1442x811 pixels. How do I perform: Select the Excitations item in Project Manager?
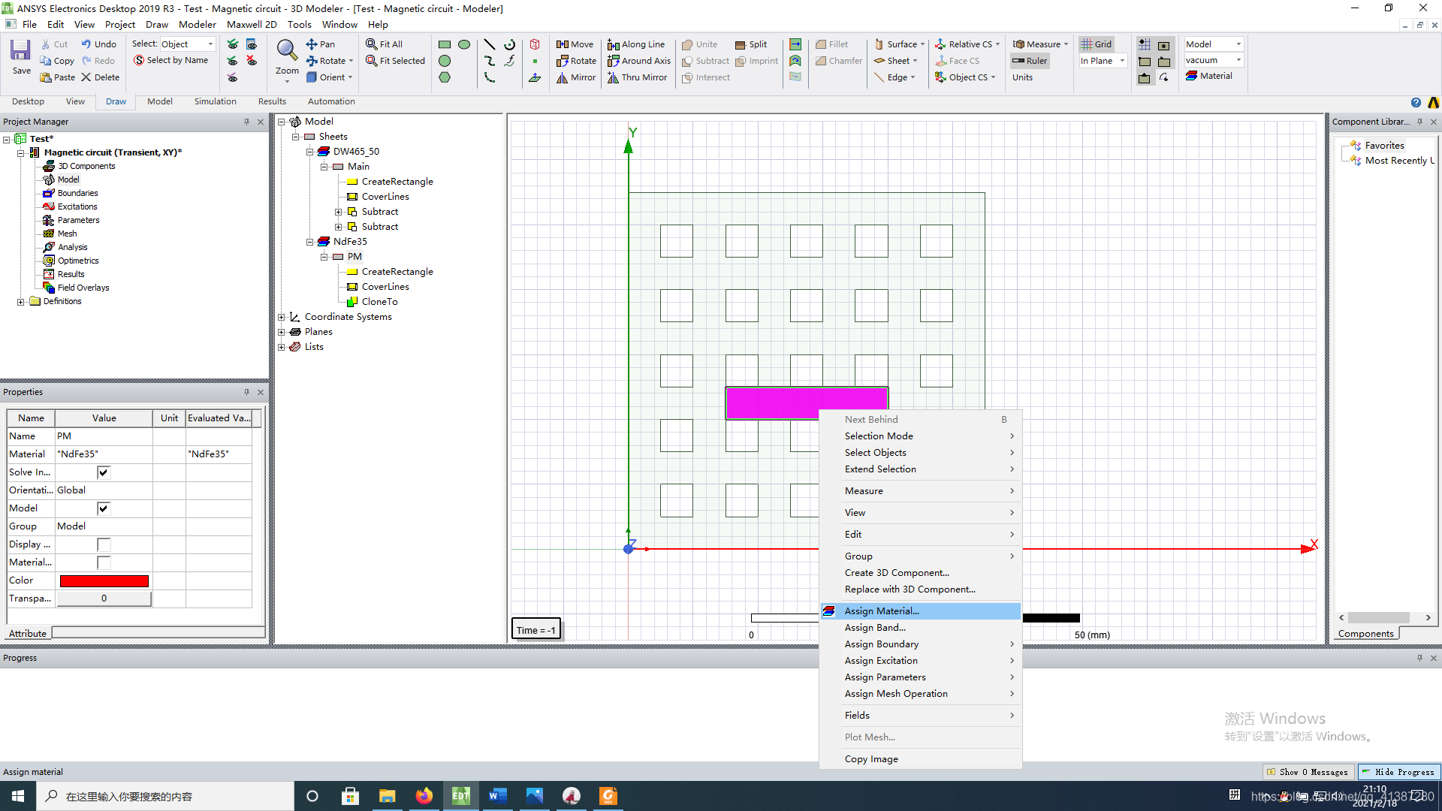(77, 207)
